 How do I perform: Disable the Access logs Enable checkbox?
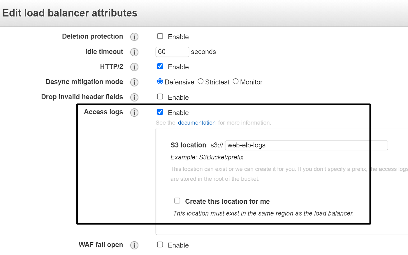(160, 112)
